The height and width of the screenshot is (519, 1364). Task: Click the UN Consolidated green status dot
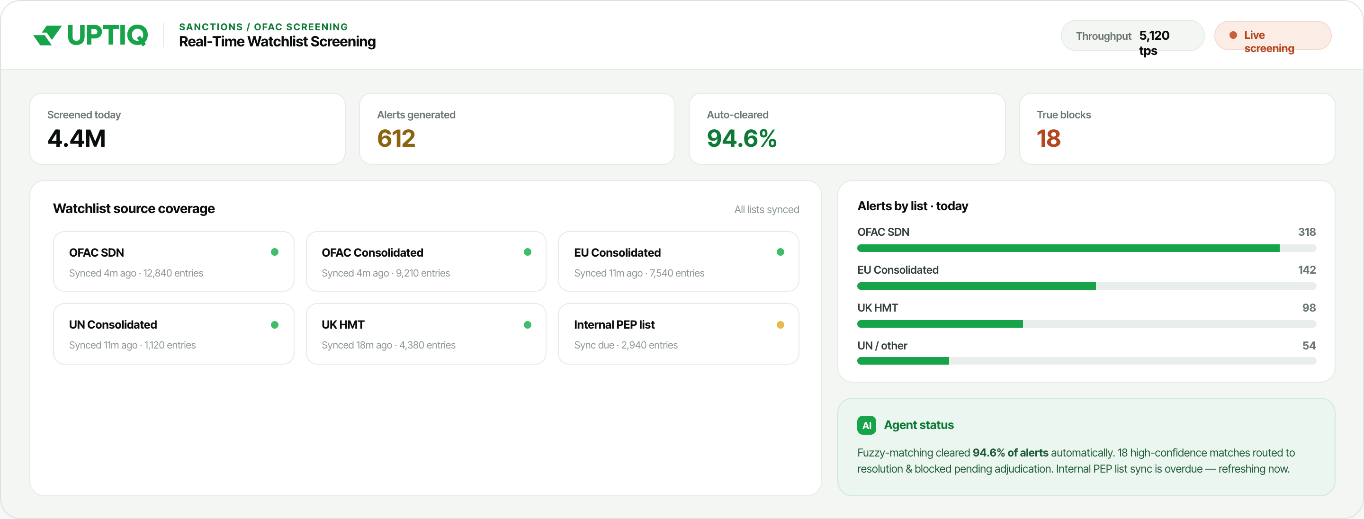point(274,325)
